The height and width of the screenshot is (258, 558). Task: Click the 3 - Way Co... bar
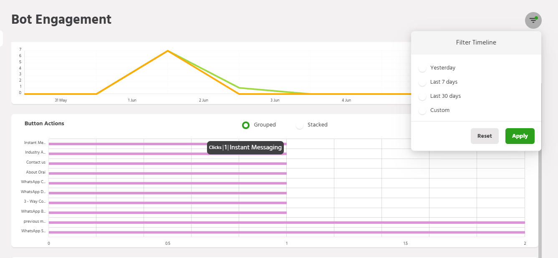167,203
